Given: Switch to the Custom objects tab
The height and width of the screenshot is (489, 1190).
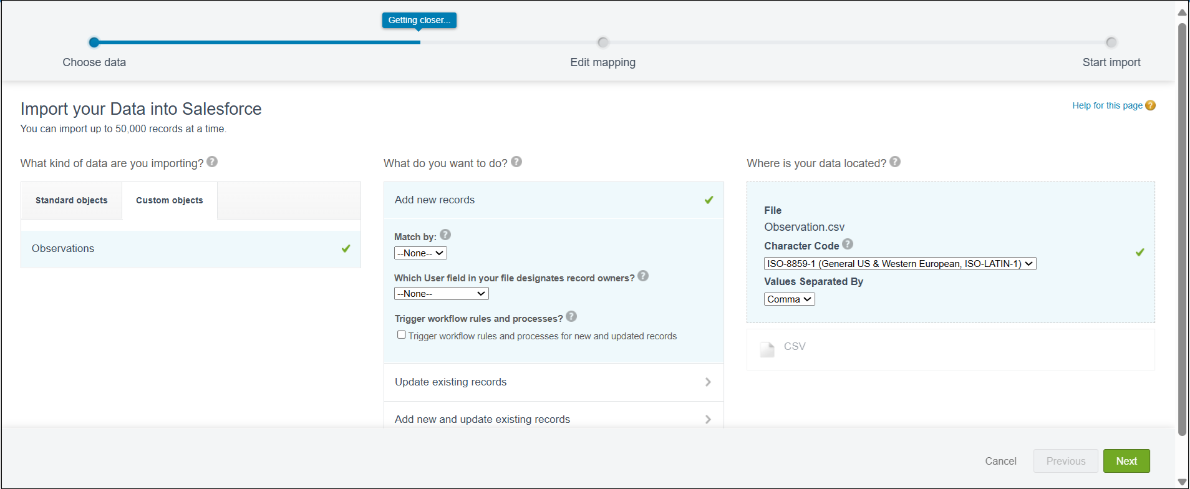Looking at the screenshot, I should coord(170,201).
